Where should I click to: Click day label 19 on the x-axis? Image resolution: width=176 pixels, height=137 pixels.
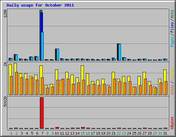coord(103,133)
